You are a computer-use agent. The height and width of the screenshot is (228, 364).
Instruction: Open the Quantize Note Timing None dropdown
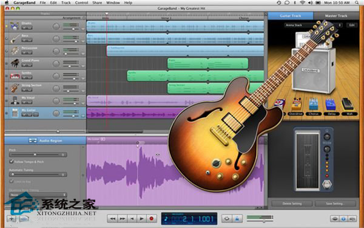tap(38, 195)
